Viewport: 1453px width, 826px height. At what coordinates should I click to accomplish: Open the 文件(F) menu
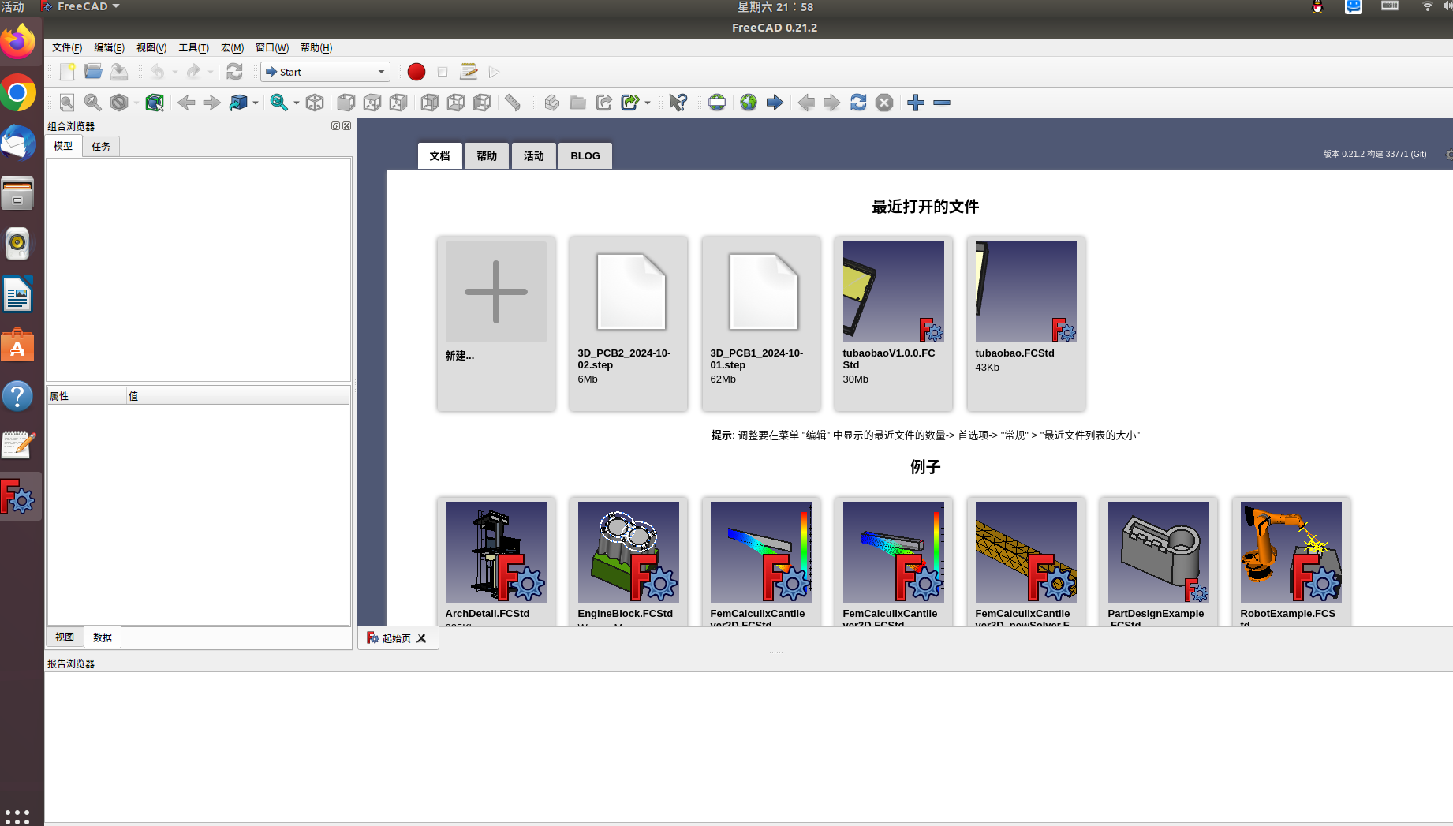[x=67, y=48]
